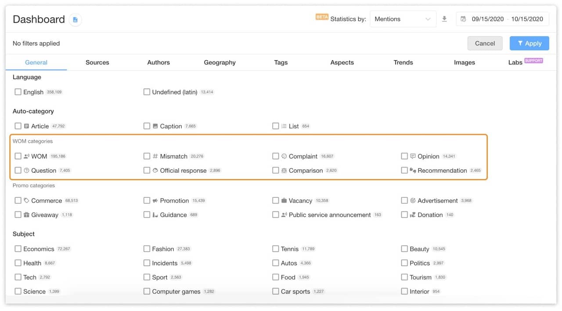The image size is (562, 311).
Task: Click the 09/15/2020 start date field
Action: (x=487, y=19)
